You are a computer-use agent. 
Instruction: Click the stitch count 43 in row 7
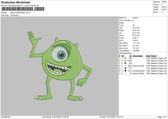(x=131, y=74)
